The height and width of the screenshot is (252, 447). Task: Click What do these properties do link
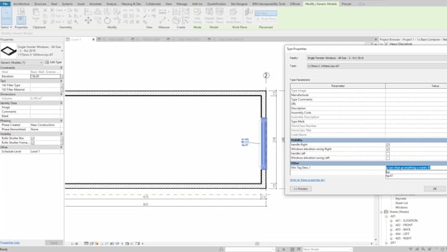tap(308, 180)
